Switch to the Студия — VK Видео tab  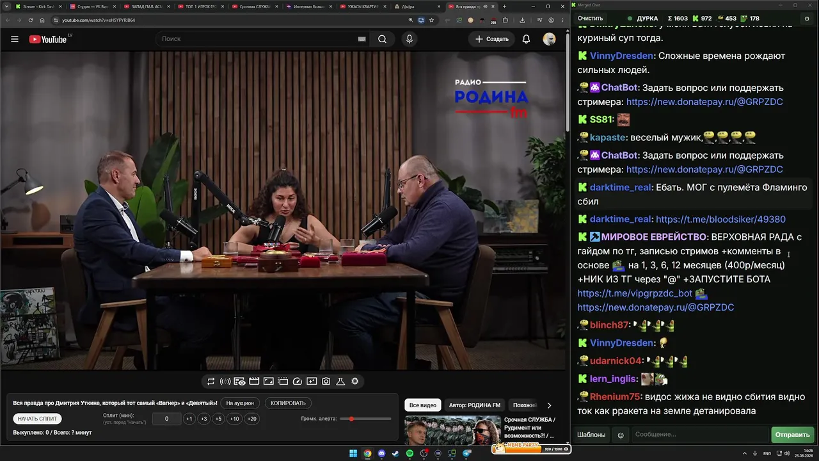pos(92,6)
